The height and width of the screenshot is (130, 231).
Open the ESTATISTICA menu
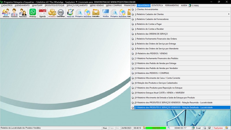pyautogui.click(x=157, y=5)
